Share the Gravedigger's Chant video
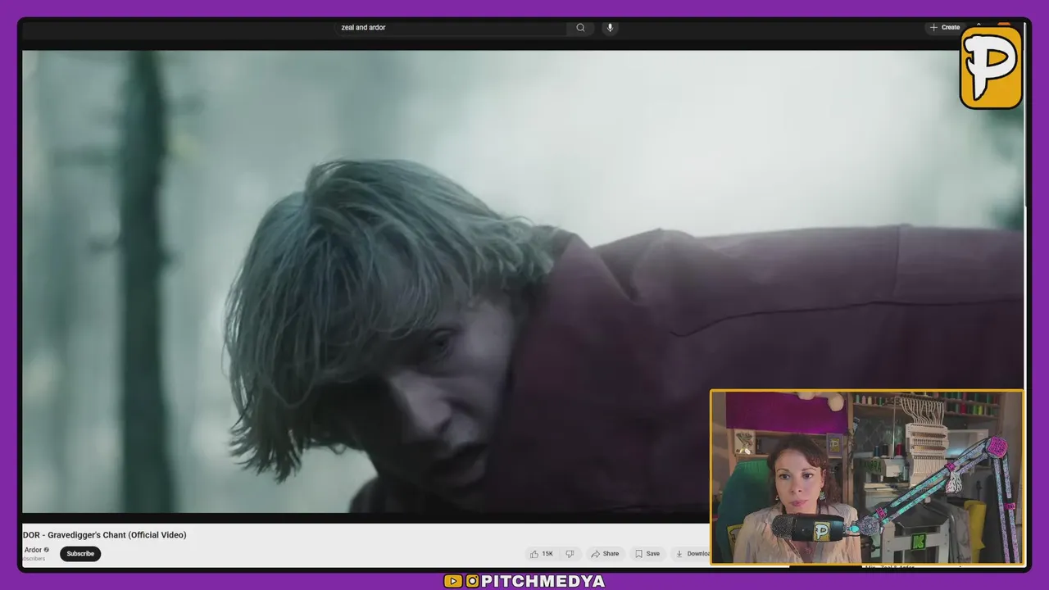This screenshot has width=1049, height=590. coord(605,554)
